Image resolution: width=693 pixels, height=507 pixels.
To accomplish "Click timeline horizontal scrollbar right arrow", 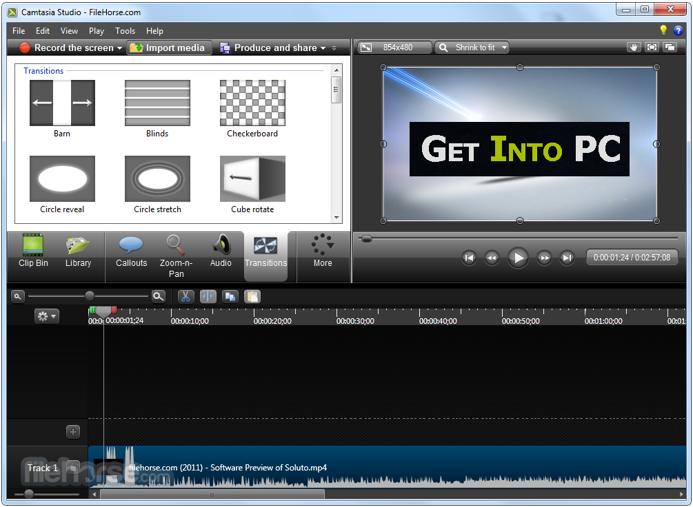I will [x=681, y=494].
